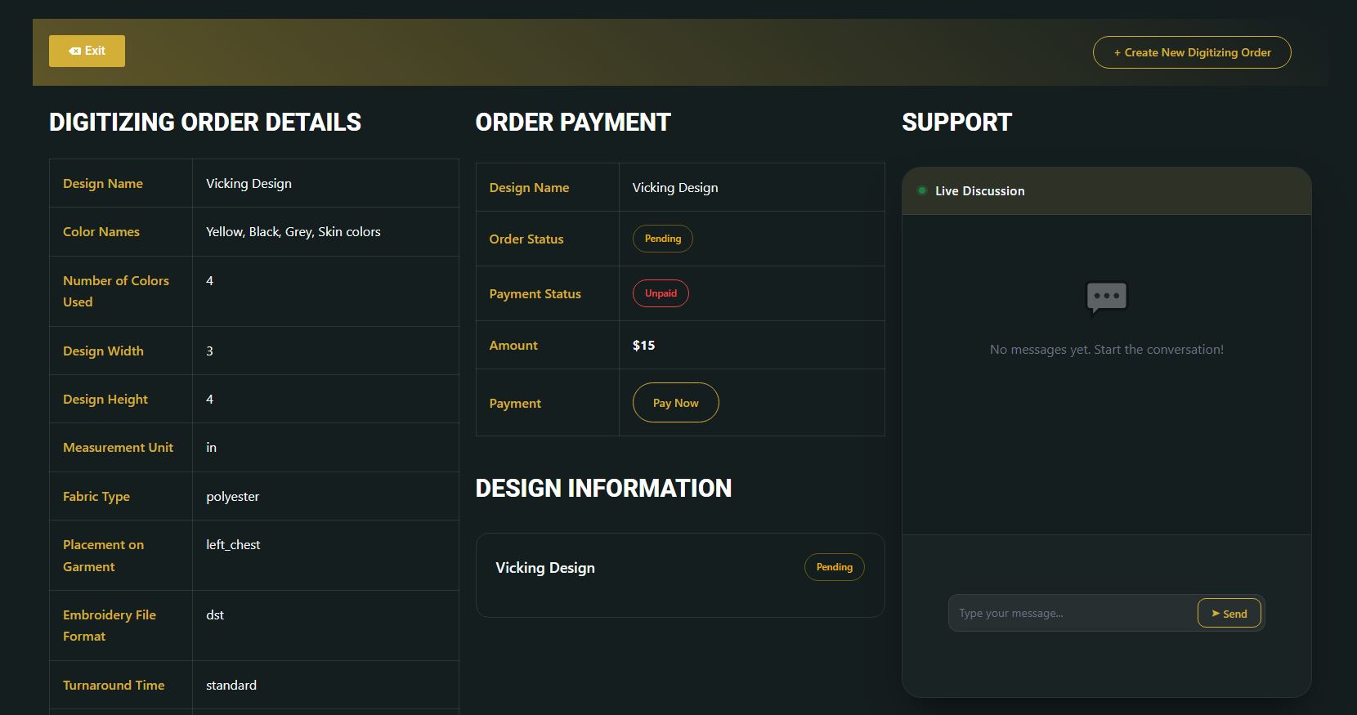Click the Amount label in payment table
1357x715 pixels.
tap(513, 346)
